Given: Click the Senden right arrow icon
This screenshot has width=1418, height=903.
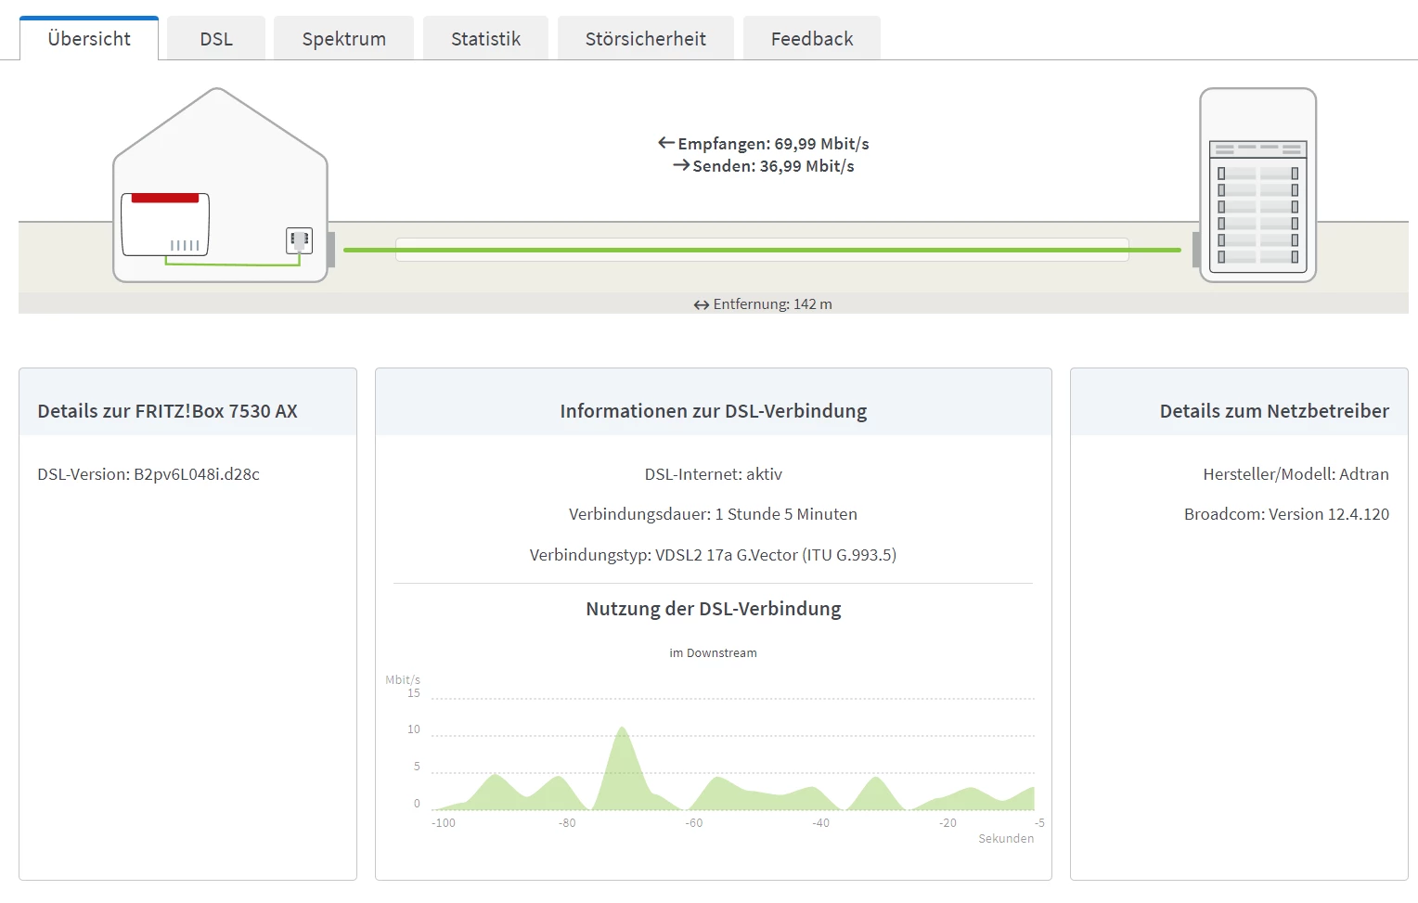Looking at the screenshot, I should pos(681,165).
